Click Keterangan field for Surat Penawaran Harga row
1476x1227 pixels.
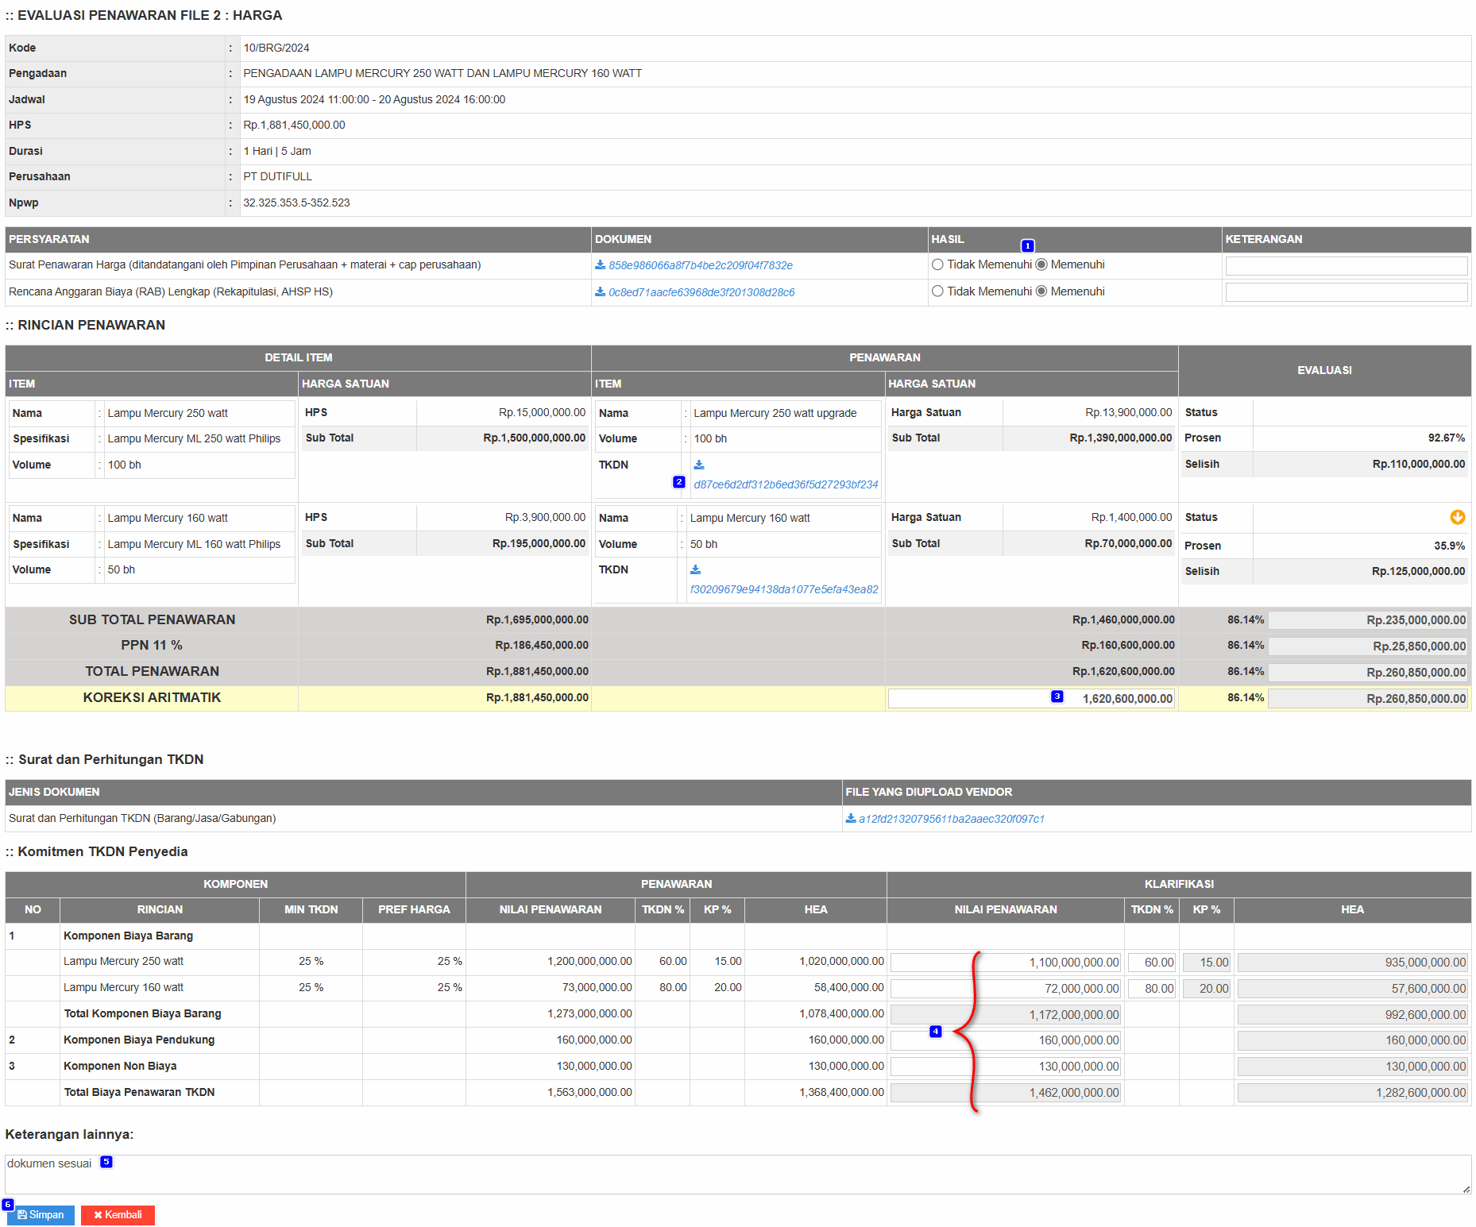pyautogui.click(x=1346, y=266)
